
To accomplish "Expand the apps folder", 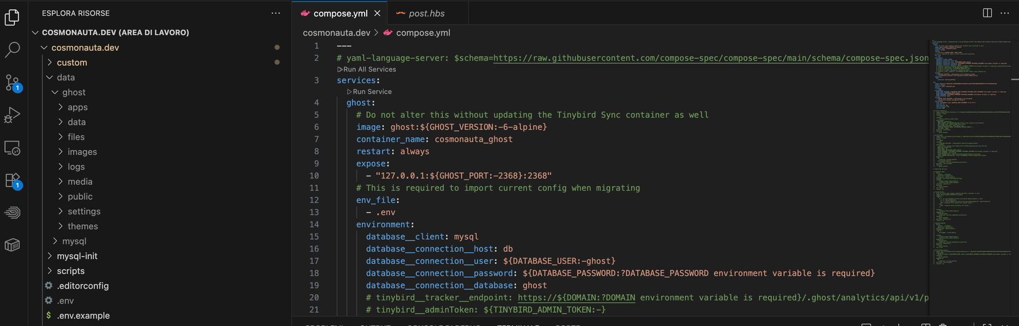I will point(61,107).
